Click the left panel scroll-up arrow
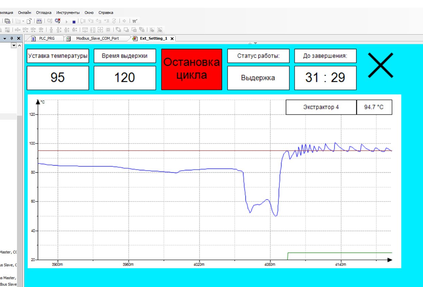 point(19,45)
